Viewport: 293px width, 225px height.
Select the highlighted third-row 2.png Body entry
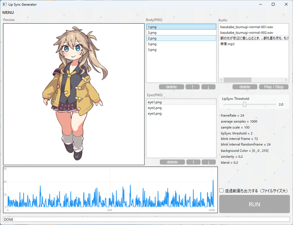click(x=181, y=38)
